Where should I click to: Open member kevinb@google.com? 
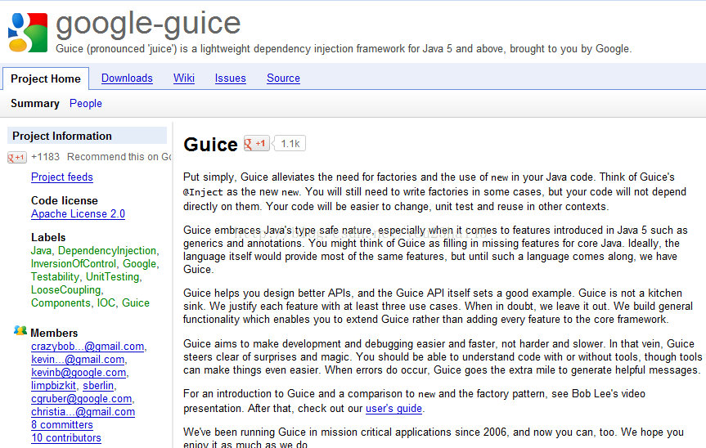click(x=79, y=373)
